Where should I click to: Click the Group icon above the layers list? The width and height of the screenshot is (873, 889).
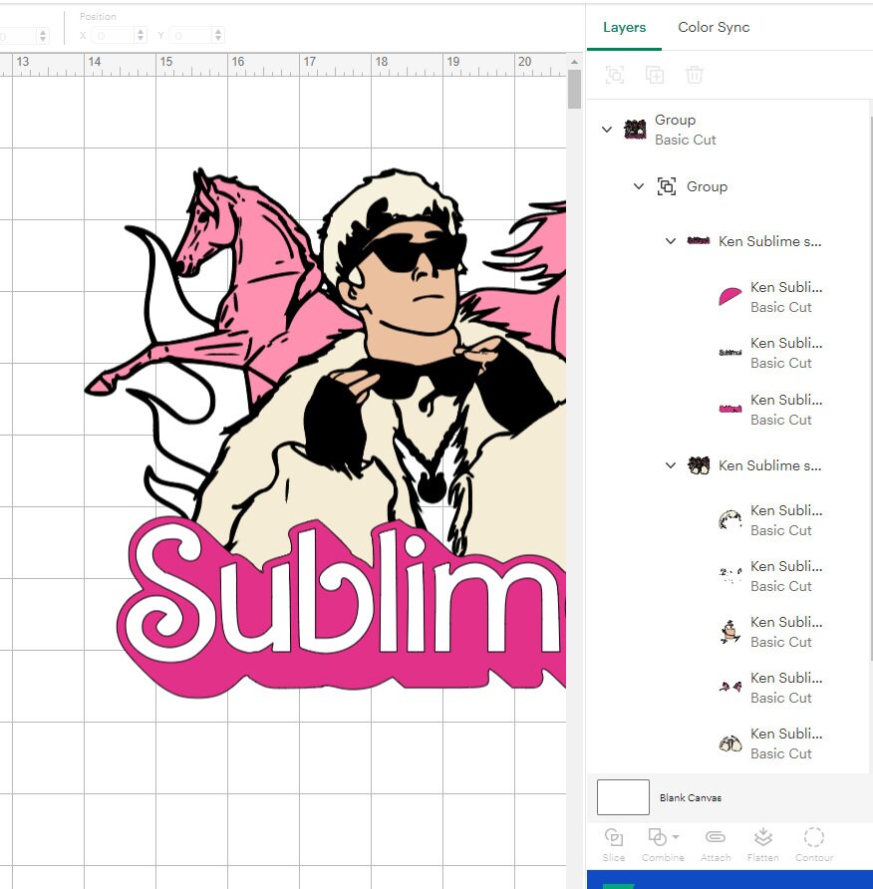[615, 75]
